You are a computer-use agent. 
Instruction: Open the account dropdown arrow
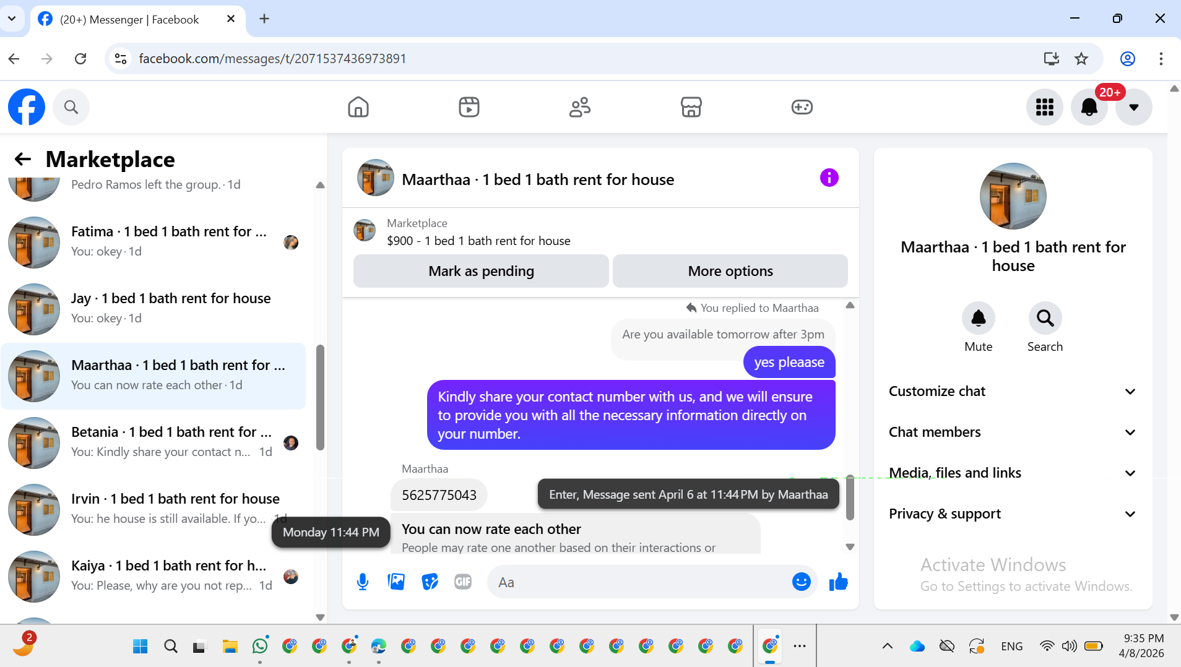pos(1134,107)
